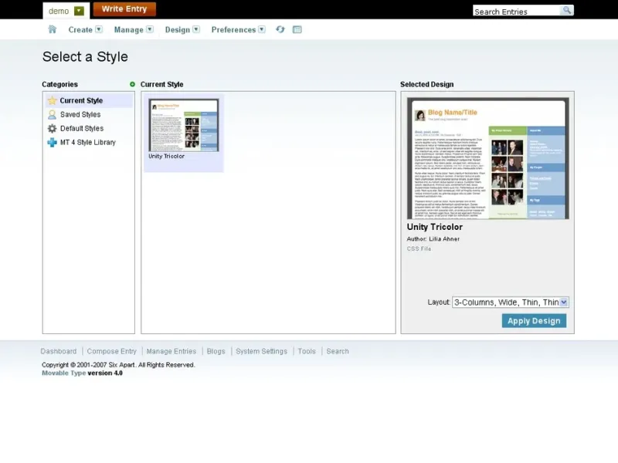Expand the Manage menu arrow
This screenshot has height=463, width=618.
click(x=150, y=29)
